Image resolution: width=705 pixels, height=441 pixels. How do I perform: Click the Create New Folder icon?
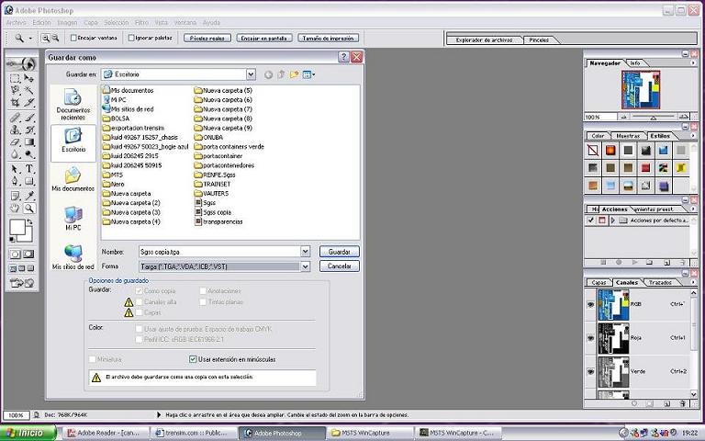pos(294,74)
